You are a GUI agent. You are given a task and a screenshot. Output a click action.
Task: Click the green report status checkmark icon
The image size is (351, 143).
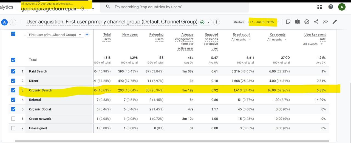(x=202, y=22)
